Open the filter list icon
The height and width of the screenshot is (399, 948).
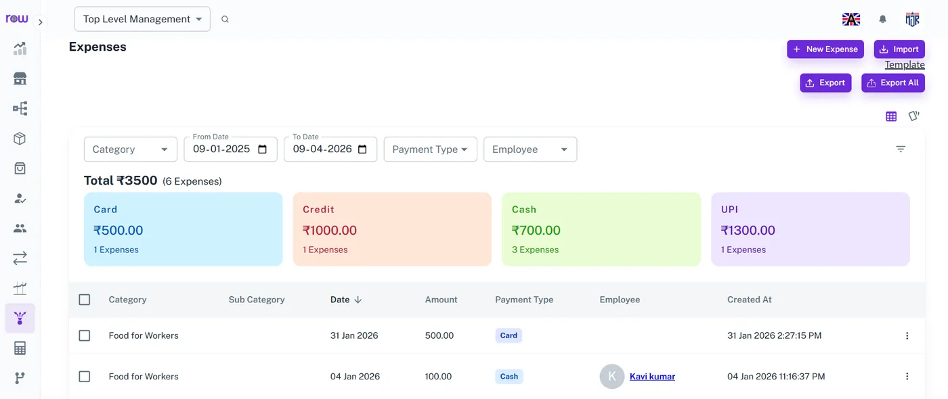[901, 149]
